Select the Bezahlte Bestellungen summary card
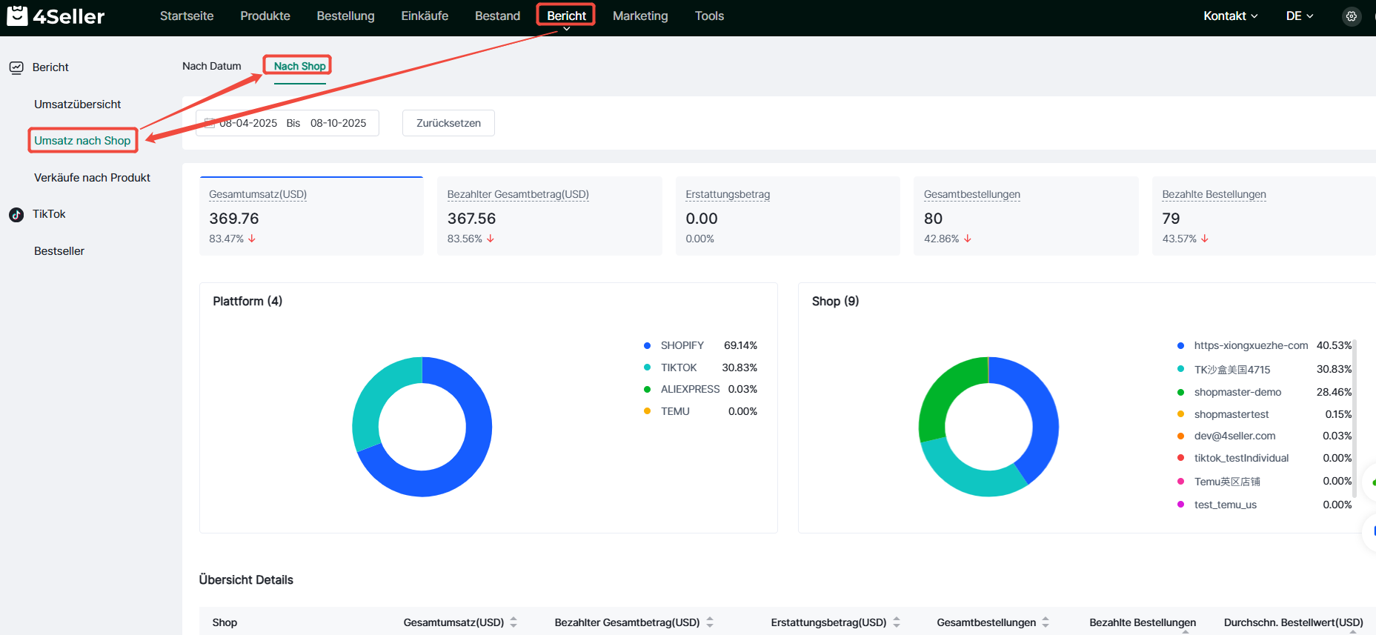The height and width of the screenshot is (635, 1376). point(1264,216)
